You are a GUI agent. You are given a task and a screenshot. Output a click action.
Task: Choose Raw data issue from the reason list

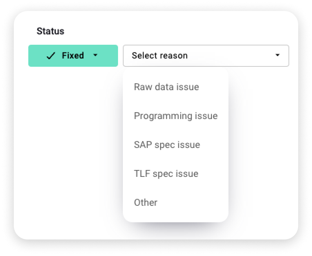(166, 87)
